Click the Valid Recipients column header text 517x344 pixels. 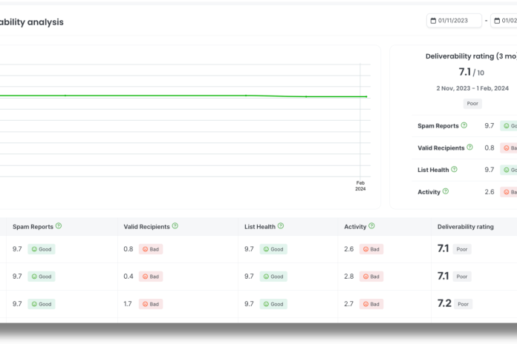[x=146, y=226]
